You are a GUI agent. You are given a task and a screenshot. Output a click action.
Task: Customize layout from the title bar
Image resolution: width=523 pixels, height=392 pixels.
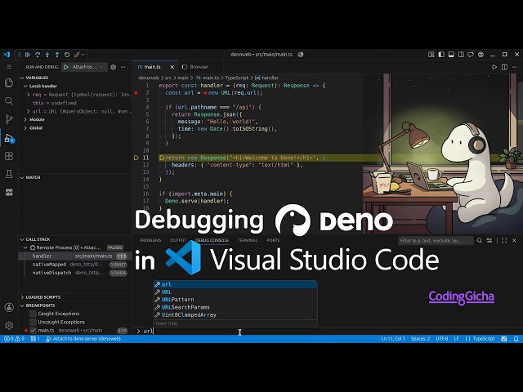(x=431, y=55)
